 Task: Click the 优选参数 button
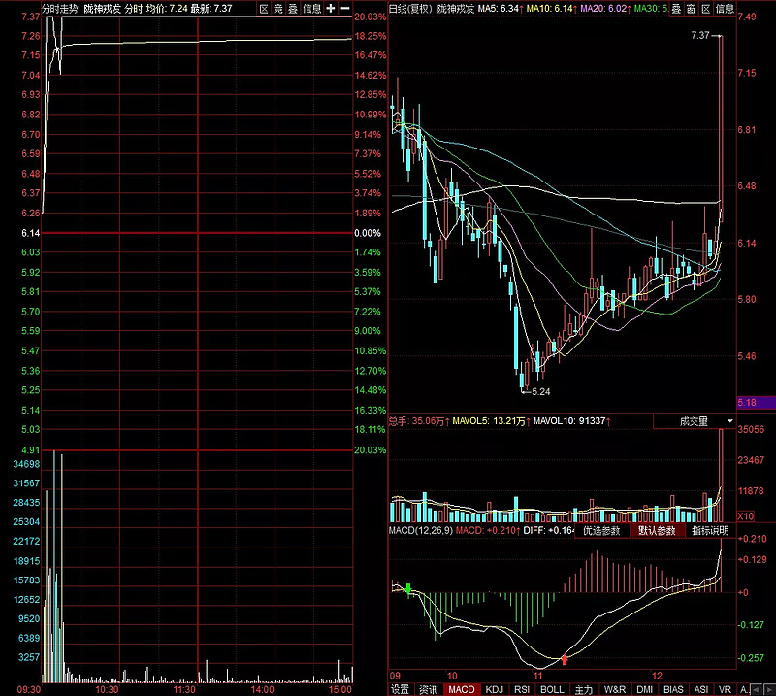[601, 531]
